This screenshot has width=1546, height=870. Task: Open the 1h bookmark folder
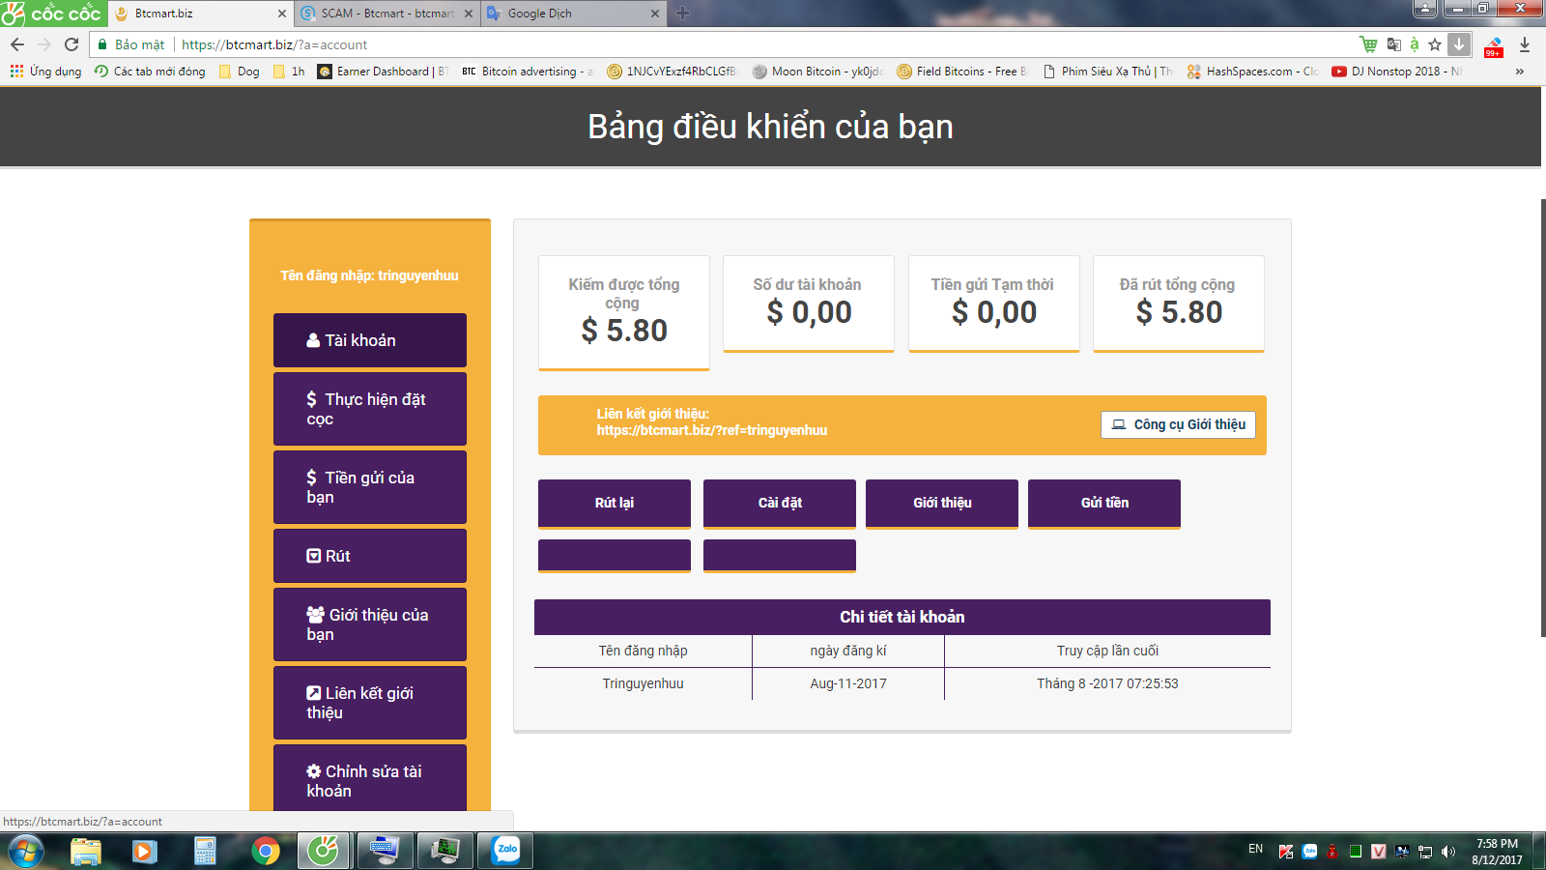(289, 72)
